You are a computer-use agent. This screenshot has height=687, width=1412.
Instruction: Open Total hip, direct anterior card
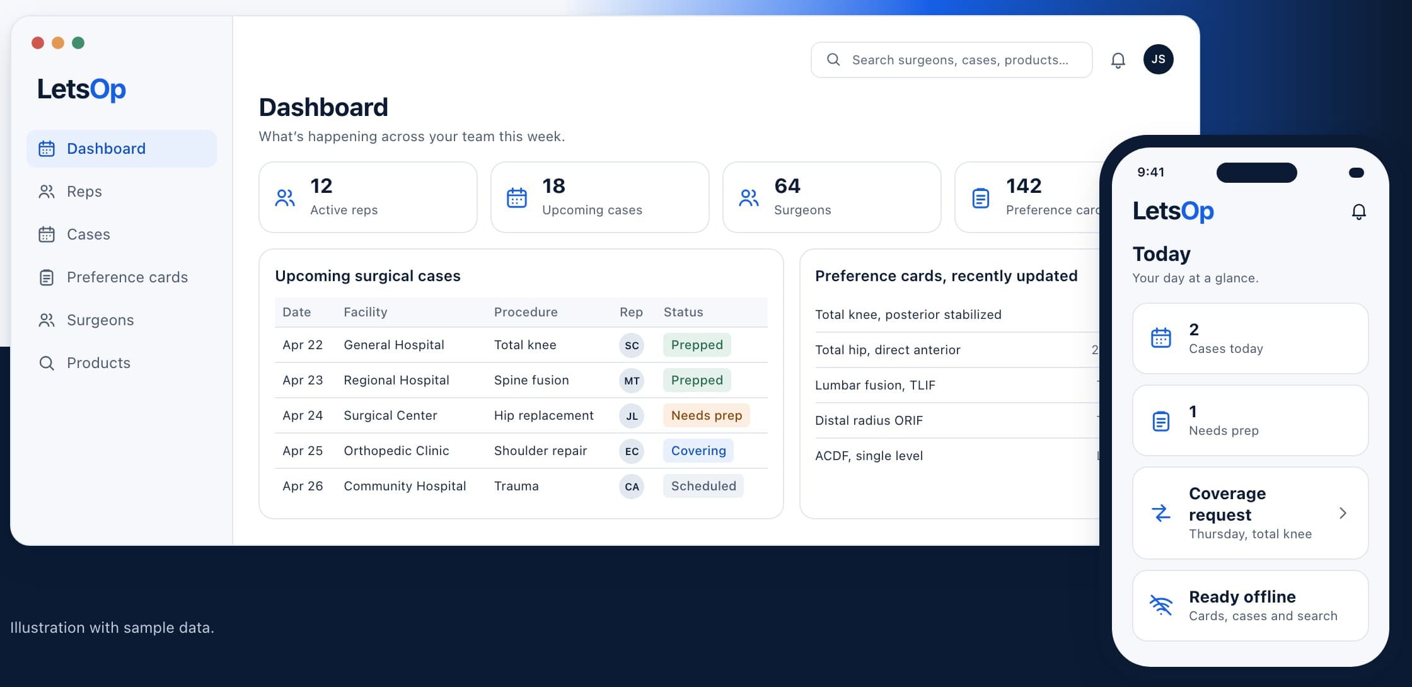[957, 350]
